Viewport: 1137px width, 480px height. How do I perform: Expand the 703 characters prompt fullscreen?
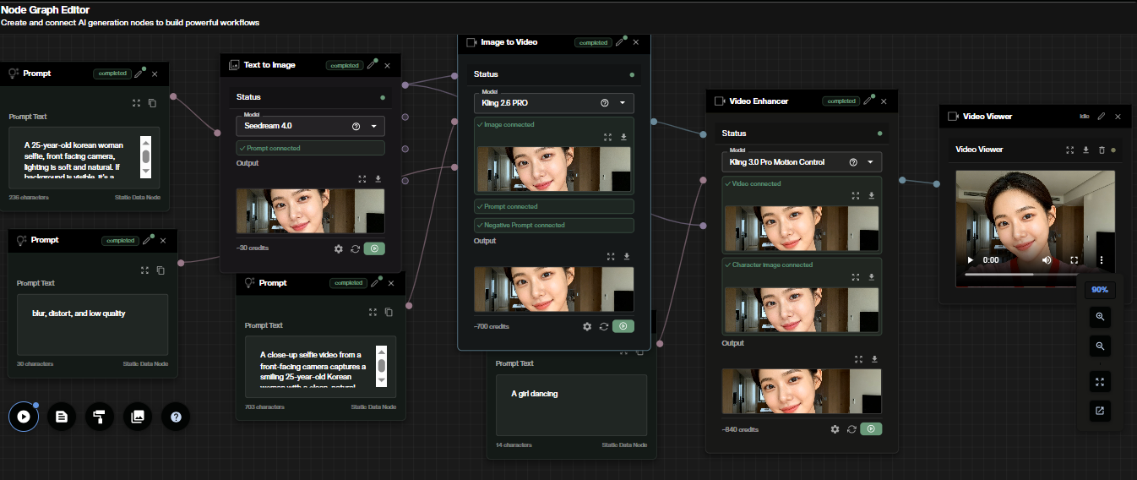(373, 312)
